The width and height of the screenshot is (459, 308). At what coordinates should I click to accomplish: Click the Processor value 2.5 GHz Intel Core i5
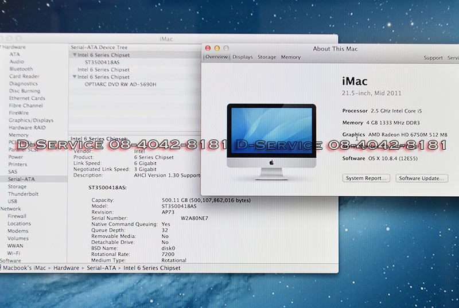point(396,111)
